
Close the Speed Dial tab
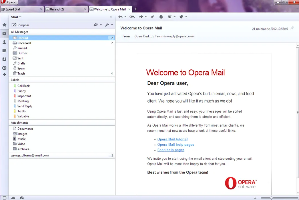click(x=41, y=9)
